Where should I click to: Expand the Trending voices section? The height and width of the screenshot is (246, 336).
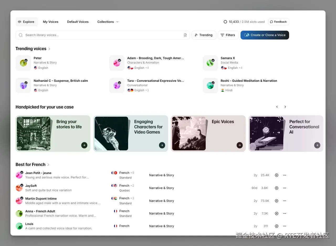point(49,49)
